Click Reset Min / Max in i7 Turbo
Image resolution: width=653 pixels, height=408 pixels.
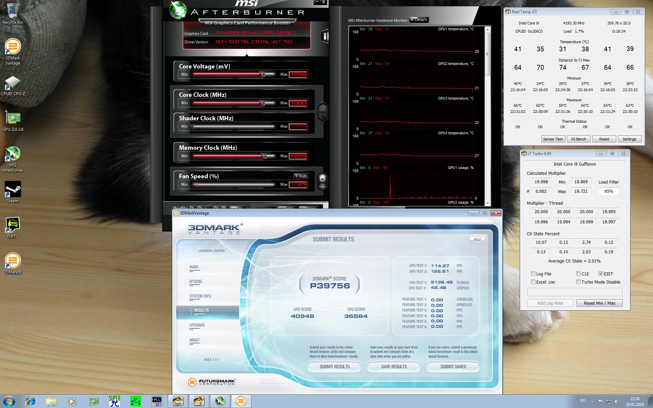coord(599,303)
